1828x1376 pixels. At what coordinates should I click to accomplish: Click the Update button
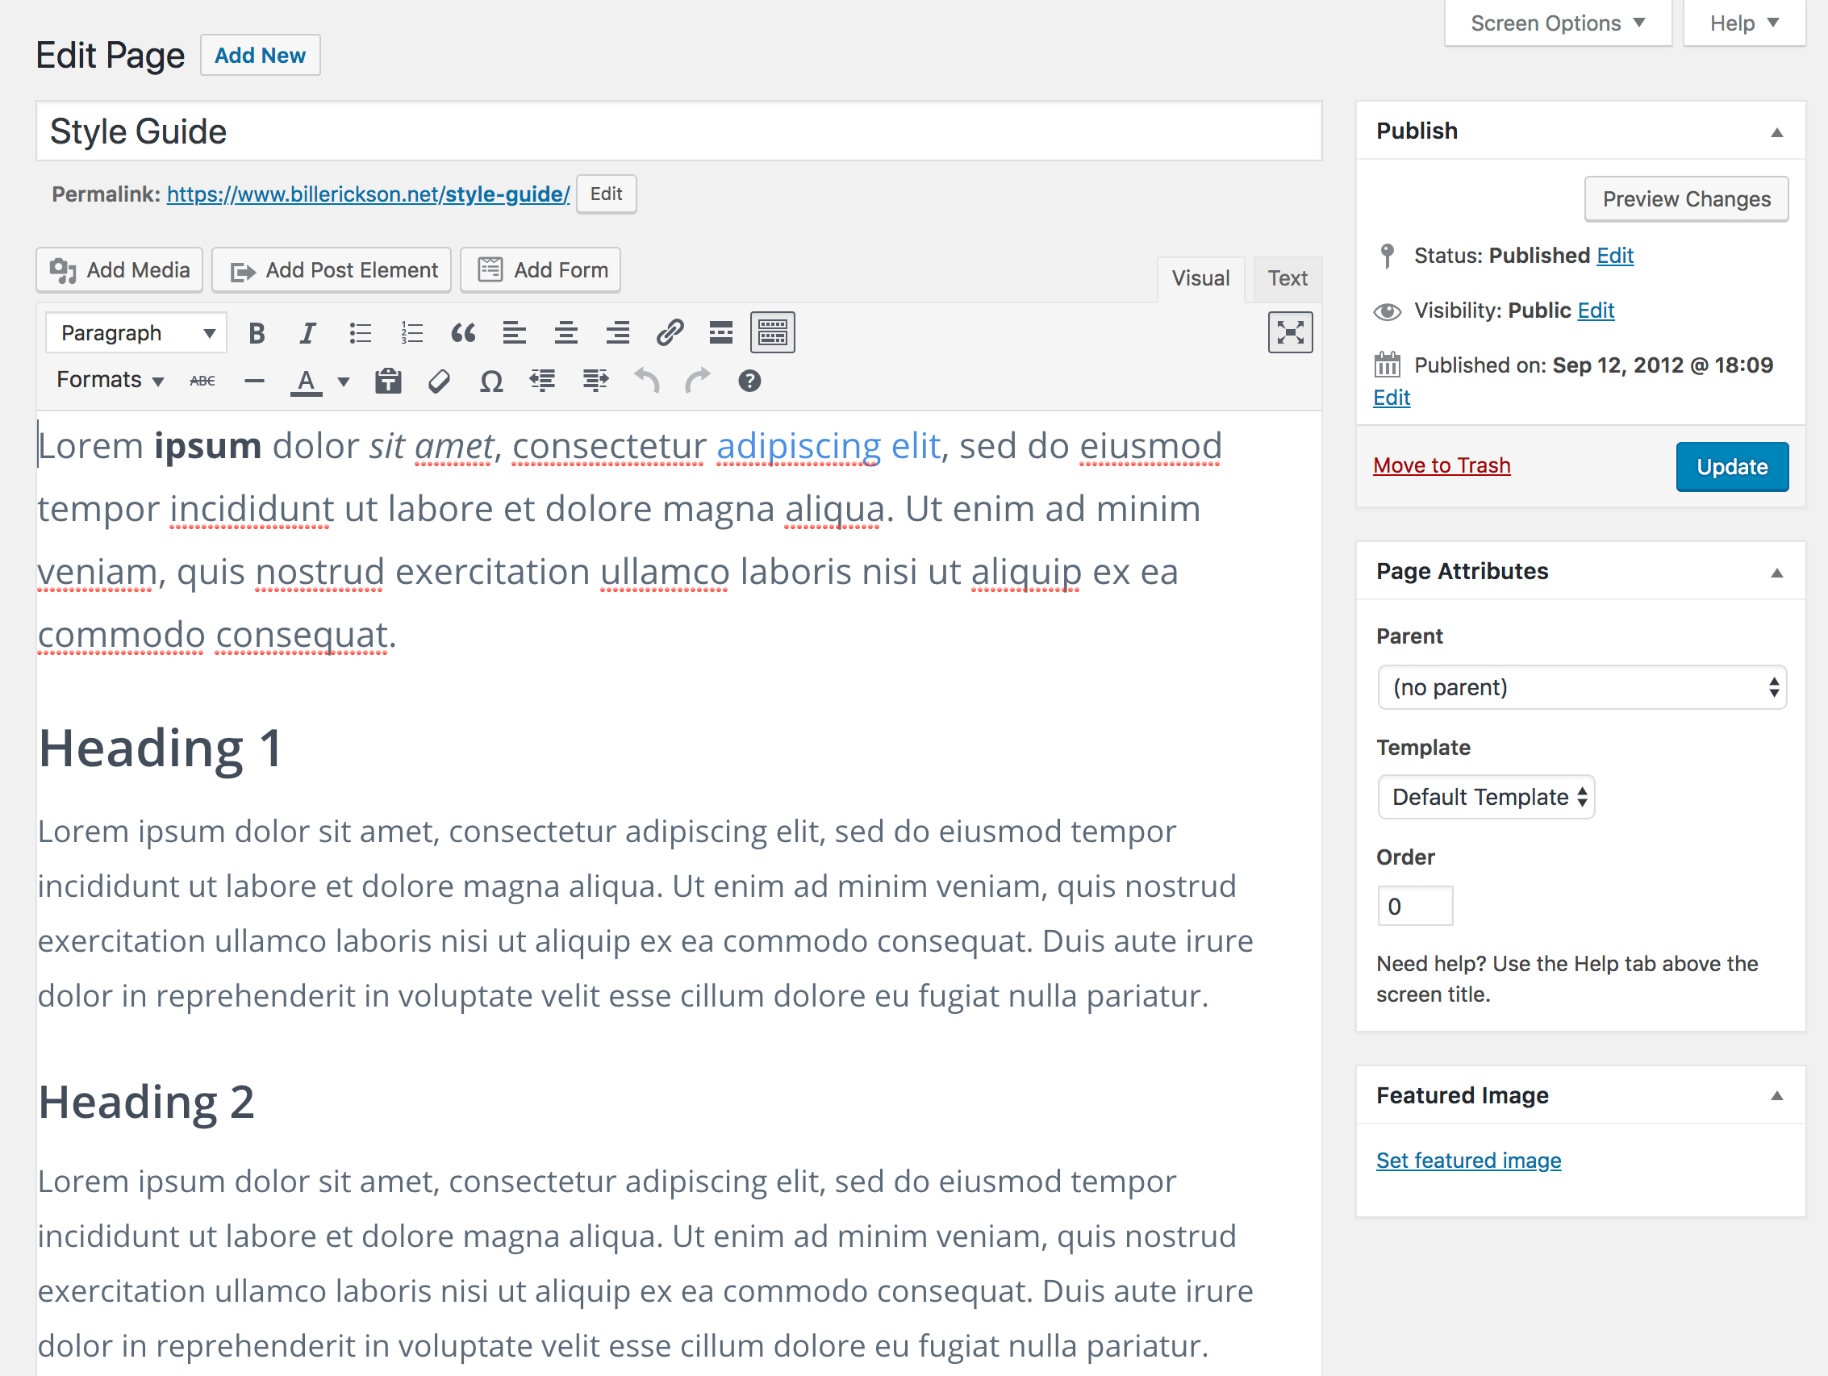pyautogui.click(x=1731, y=467)
